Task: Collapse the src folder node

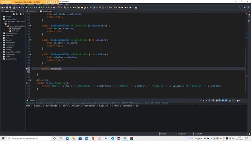Action: [4, 24]
